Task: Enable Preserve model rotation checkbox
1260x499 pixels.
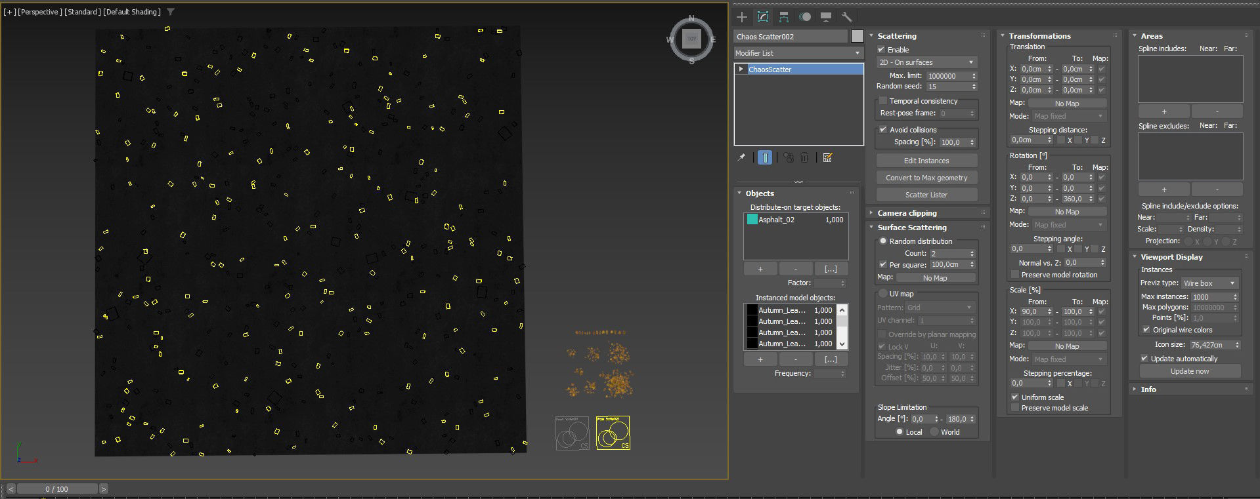Action: [1015, 275]
